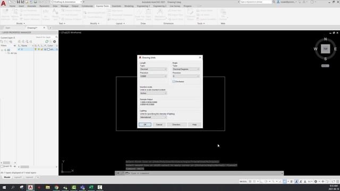Click the Delete Layer icon in layer manager
This screenshot has width=340, height=191.
pos(27,41)
